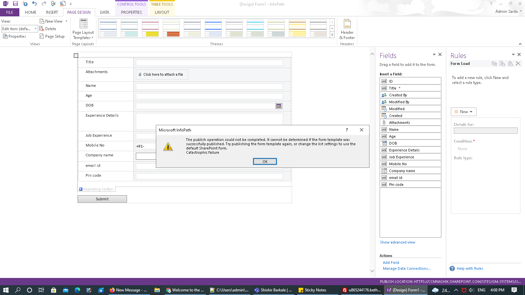Open Customize Quick Access Toolbar arrow
Viewport: 525px width, 295px height.
click(71, 4)
